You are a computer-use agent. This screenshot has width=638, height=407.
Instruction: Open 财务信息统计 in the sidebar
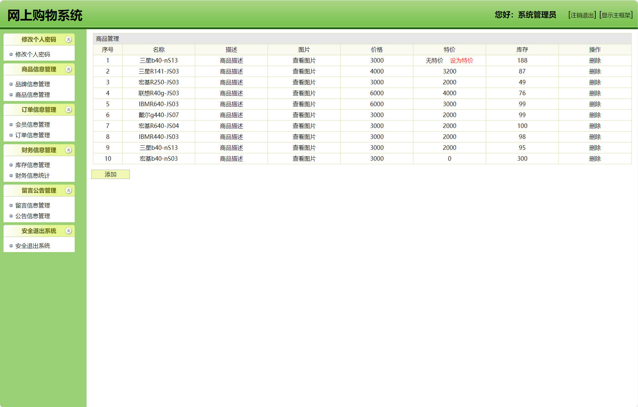pos(33,175)
